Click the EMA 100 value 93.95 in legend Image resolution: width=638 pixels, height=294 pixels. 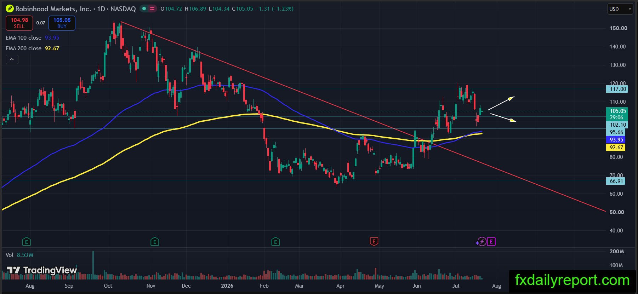pos(52,38)
